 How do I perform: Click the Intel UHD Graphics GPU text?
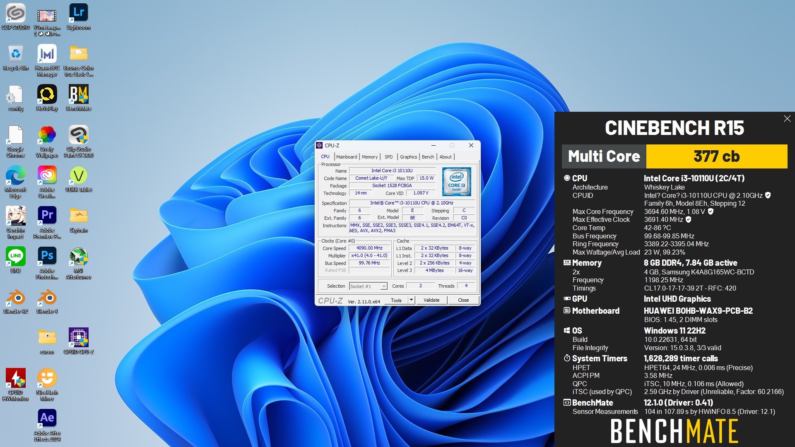[x=677, y=299]
